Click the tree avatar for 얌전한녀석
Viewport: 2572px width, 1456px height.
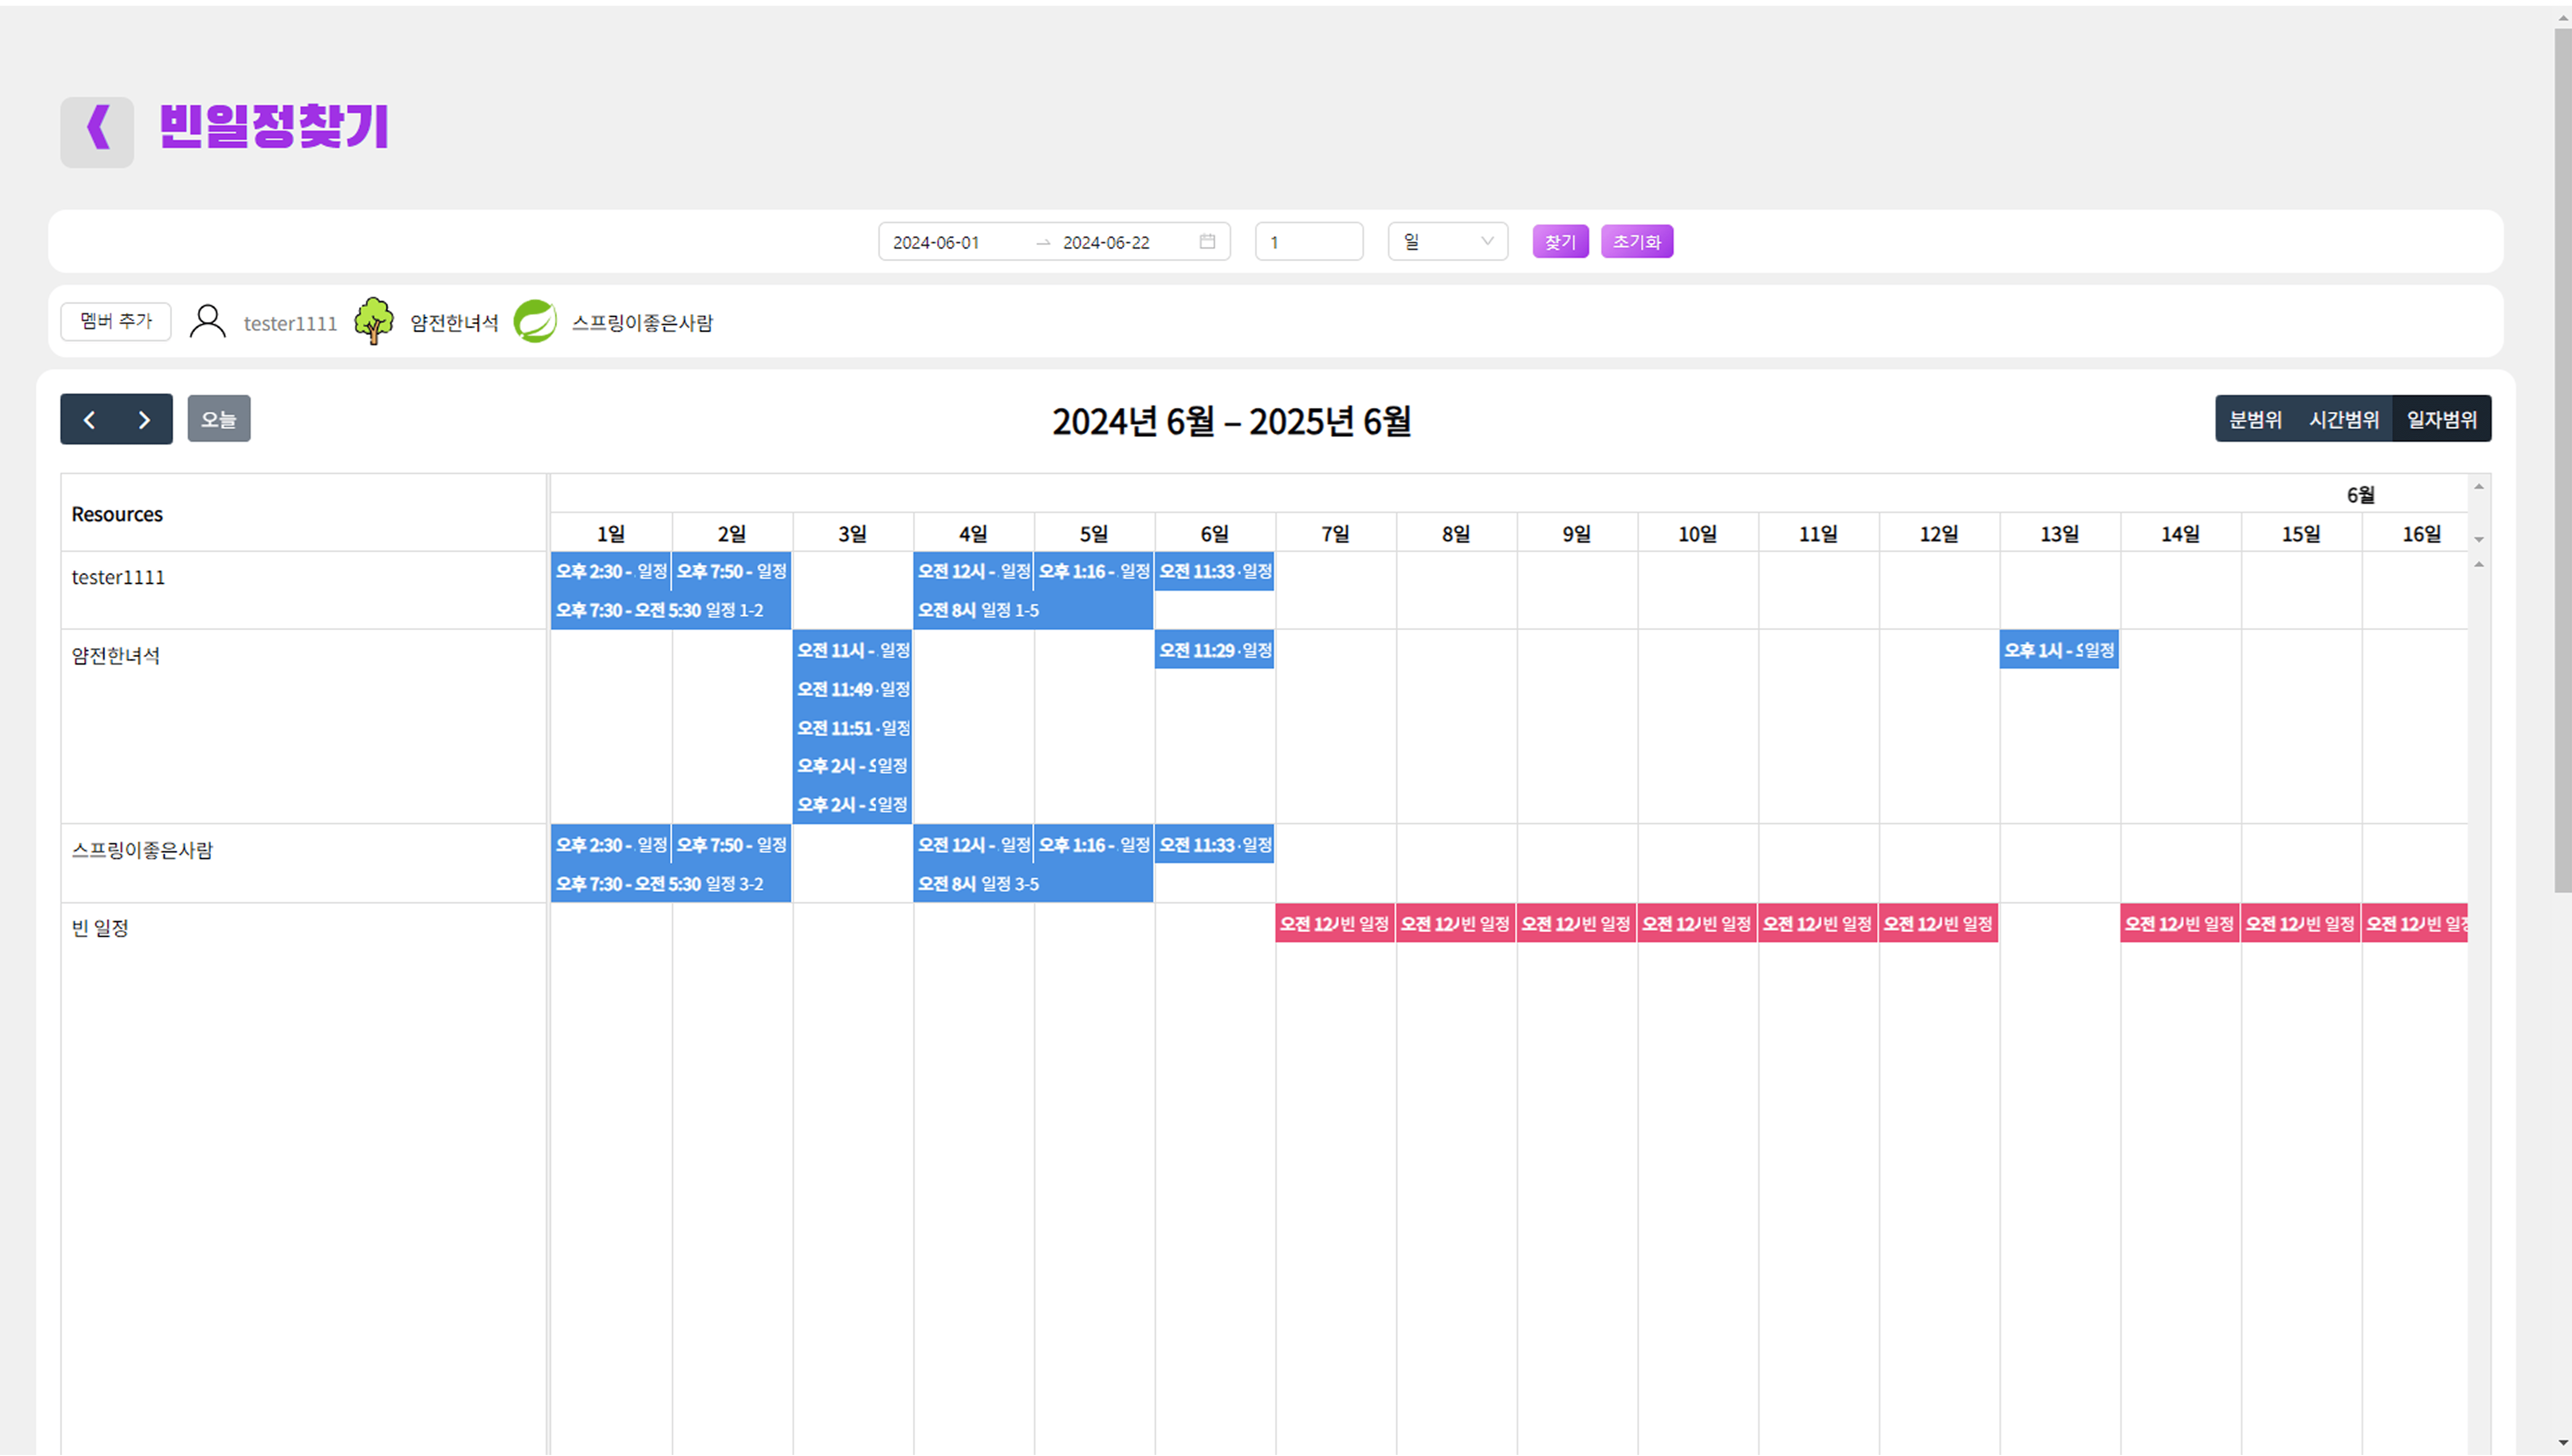tap(374, 321)
